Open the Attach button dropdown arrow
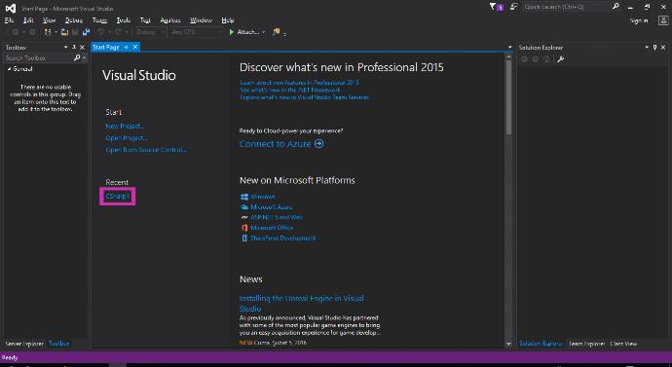This screenshot has height=367, width=672. [264, 32]
